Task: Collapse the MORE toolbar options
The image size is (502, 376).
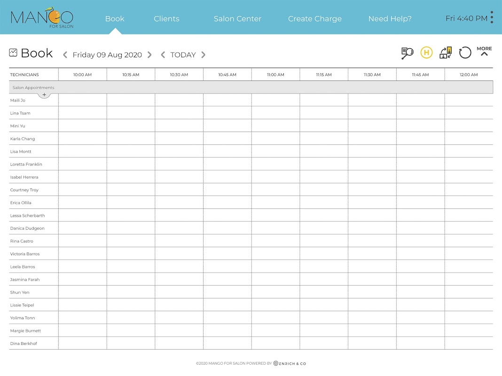Action: click(484, 51)
